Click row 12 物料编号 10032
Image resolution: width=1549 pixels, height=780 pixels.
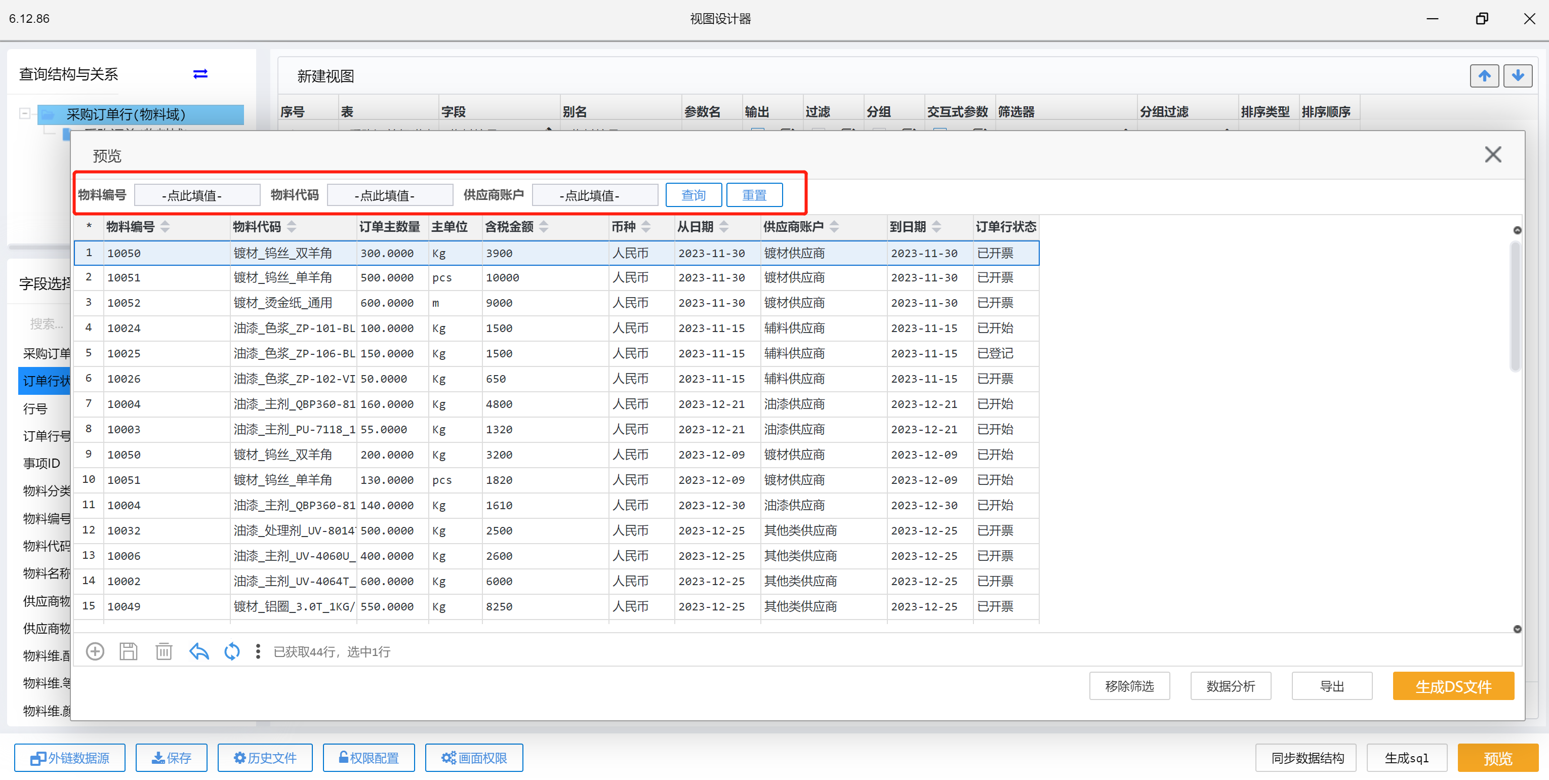click(x=167, y=531)
